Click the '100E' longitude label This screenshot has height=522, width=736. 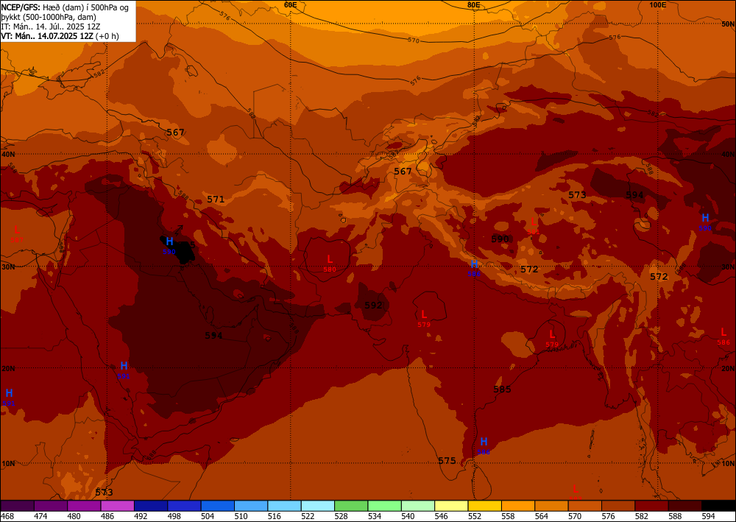tap(657, 4)
